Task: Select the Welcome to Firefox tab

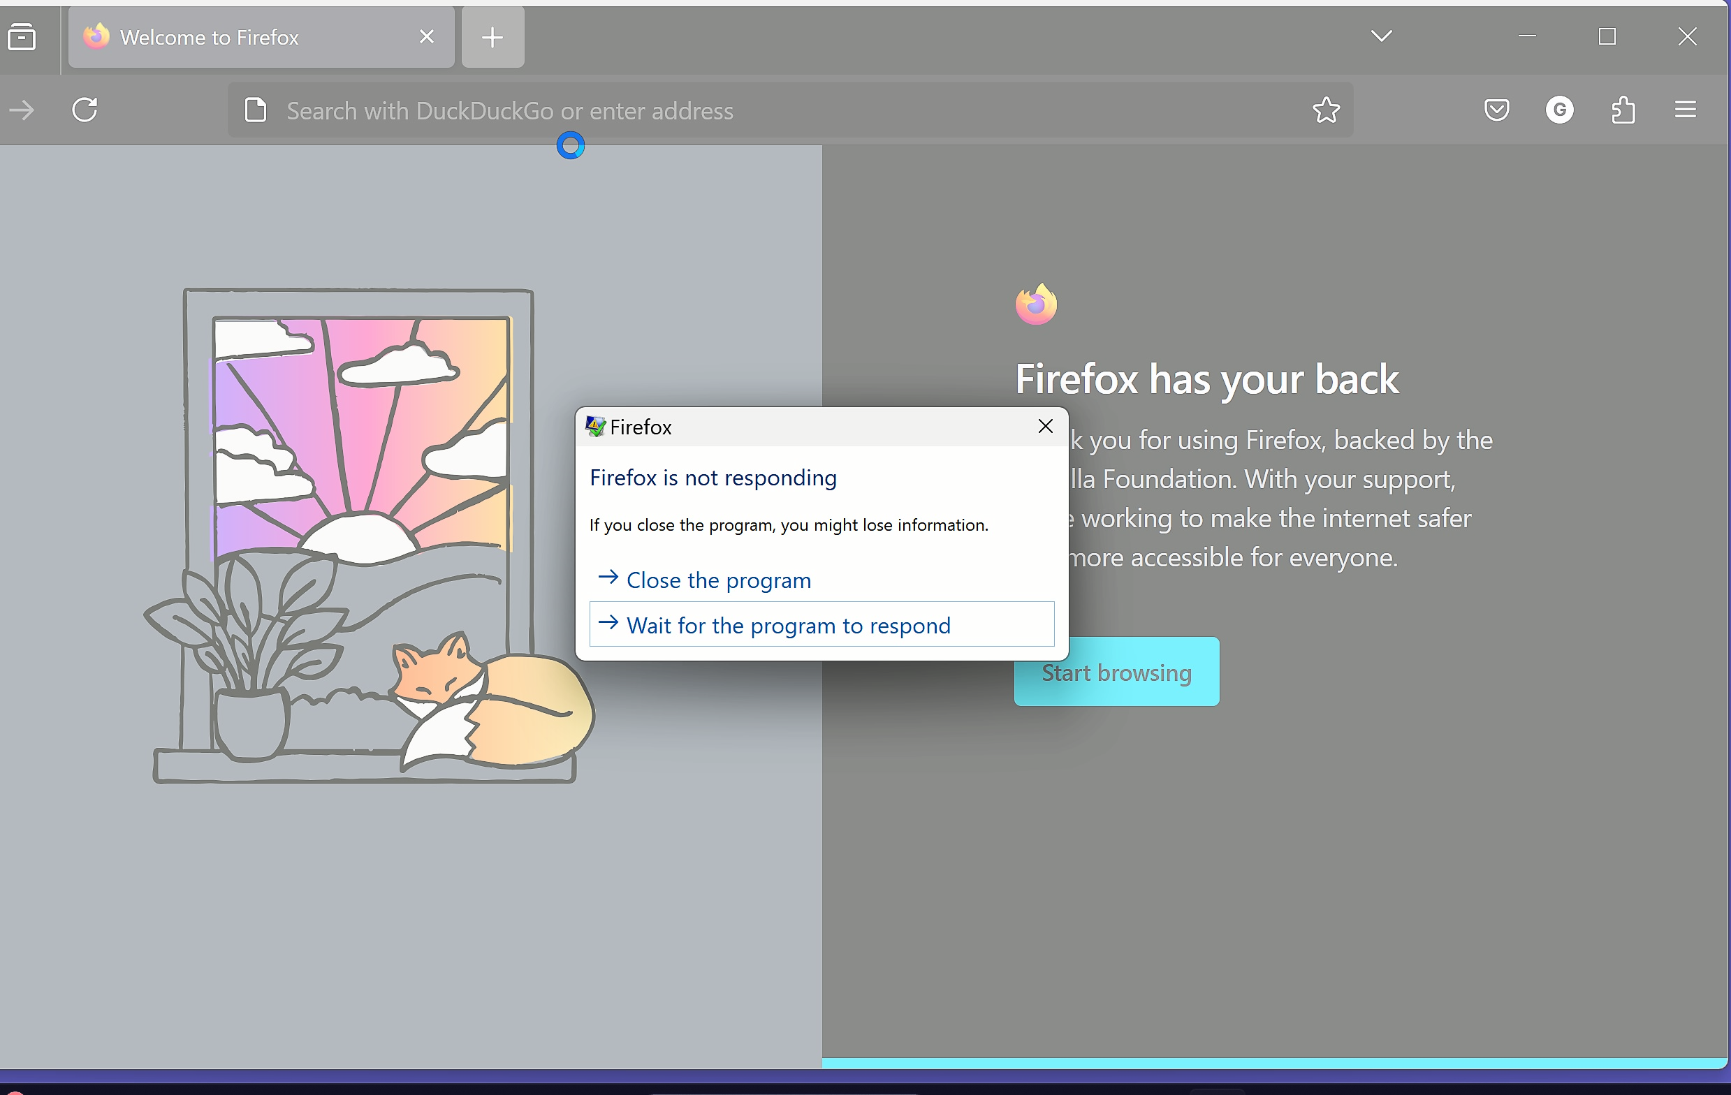Action: pyautogui.click(x=261, y=38)
